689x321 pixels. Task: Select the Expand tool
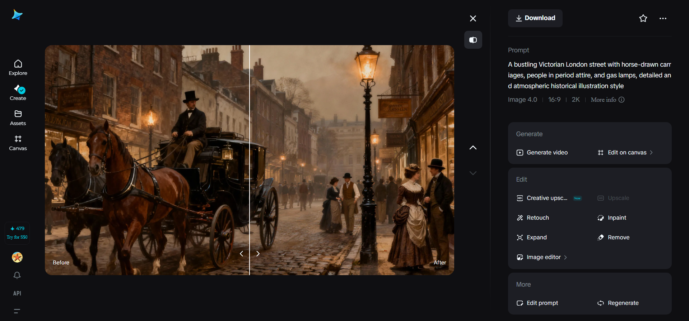(531, 238)
